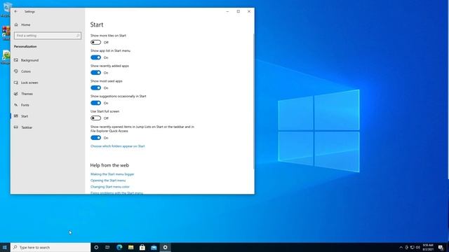Open the network icon in system tray
449x252 pixels.
[413, 247]
